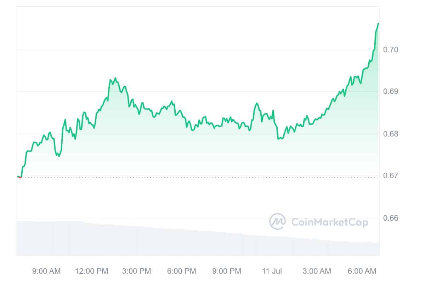The width and height of the screenshot is (425, 283).
Task: Click the 3:00 PM time label
Action: pyautogui.click(x=136, y=271)
